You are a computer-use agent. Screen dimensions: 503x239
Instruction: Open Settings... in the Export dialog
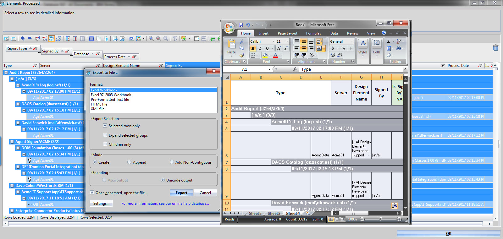[101, 204]
